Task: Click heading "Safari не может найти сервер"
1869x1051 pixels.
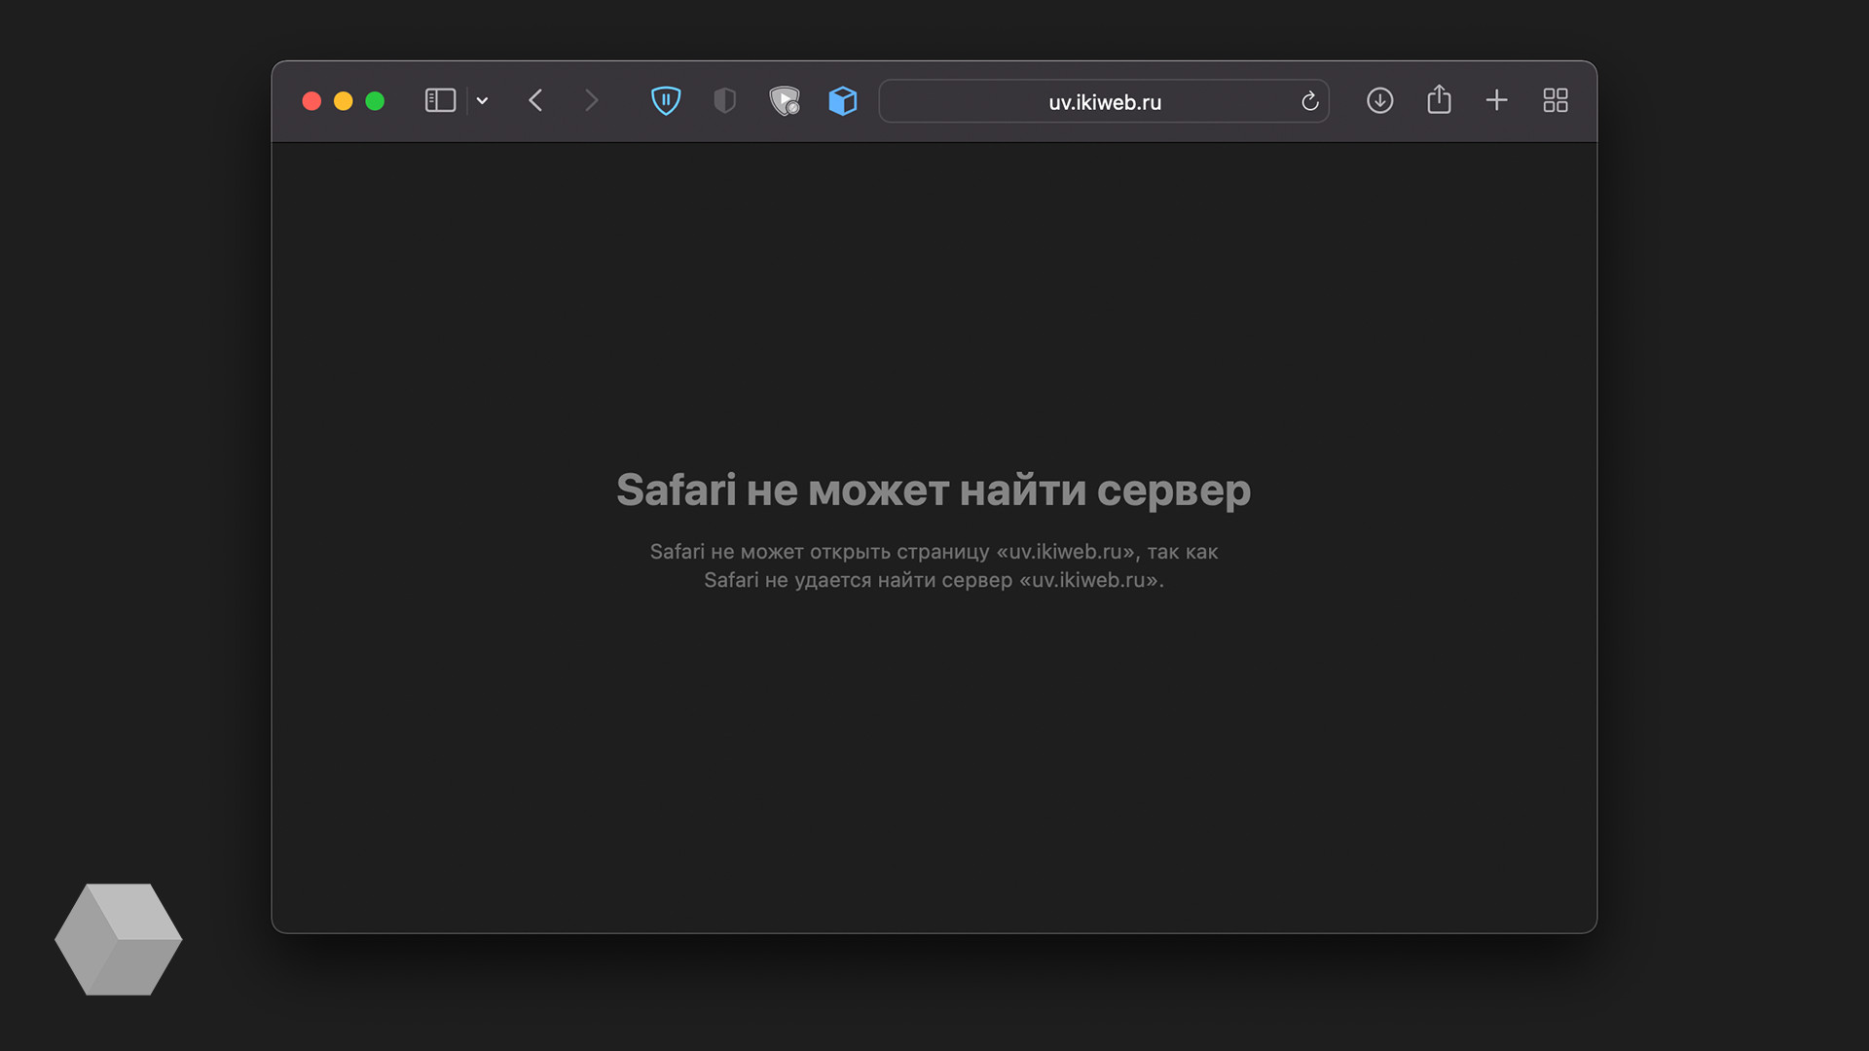Action: [x=934, y=490]
